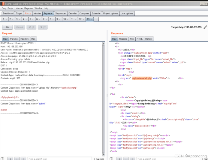208x160 pixels.
Task: Switch to the Extender tab
Action: pos(96,13)
